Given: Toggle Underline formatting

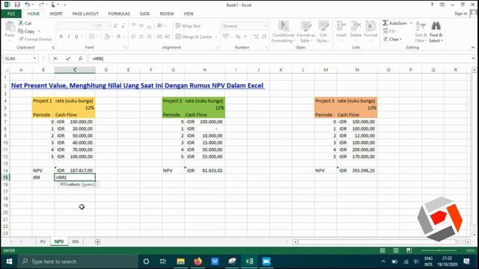Looking at the screenshot, I should point(76,37).
